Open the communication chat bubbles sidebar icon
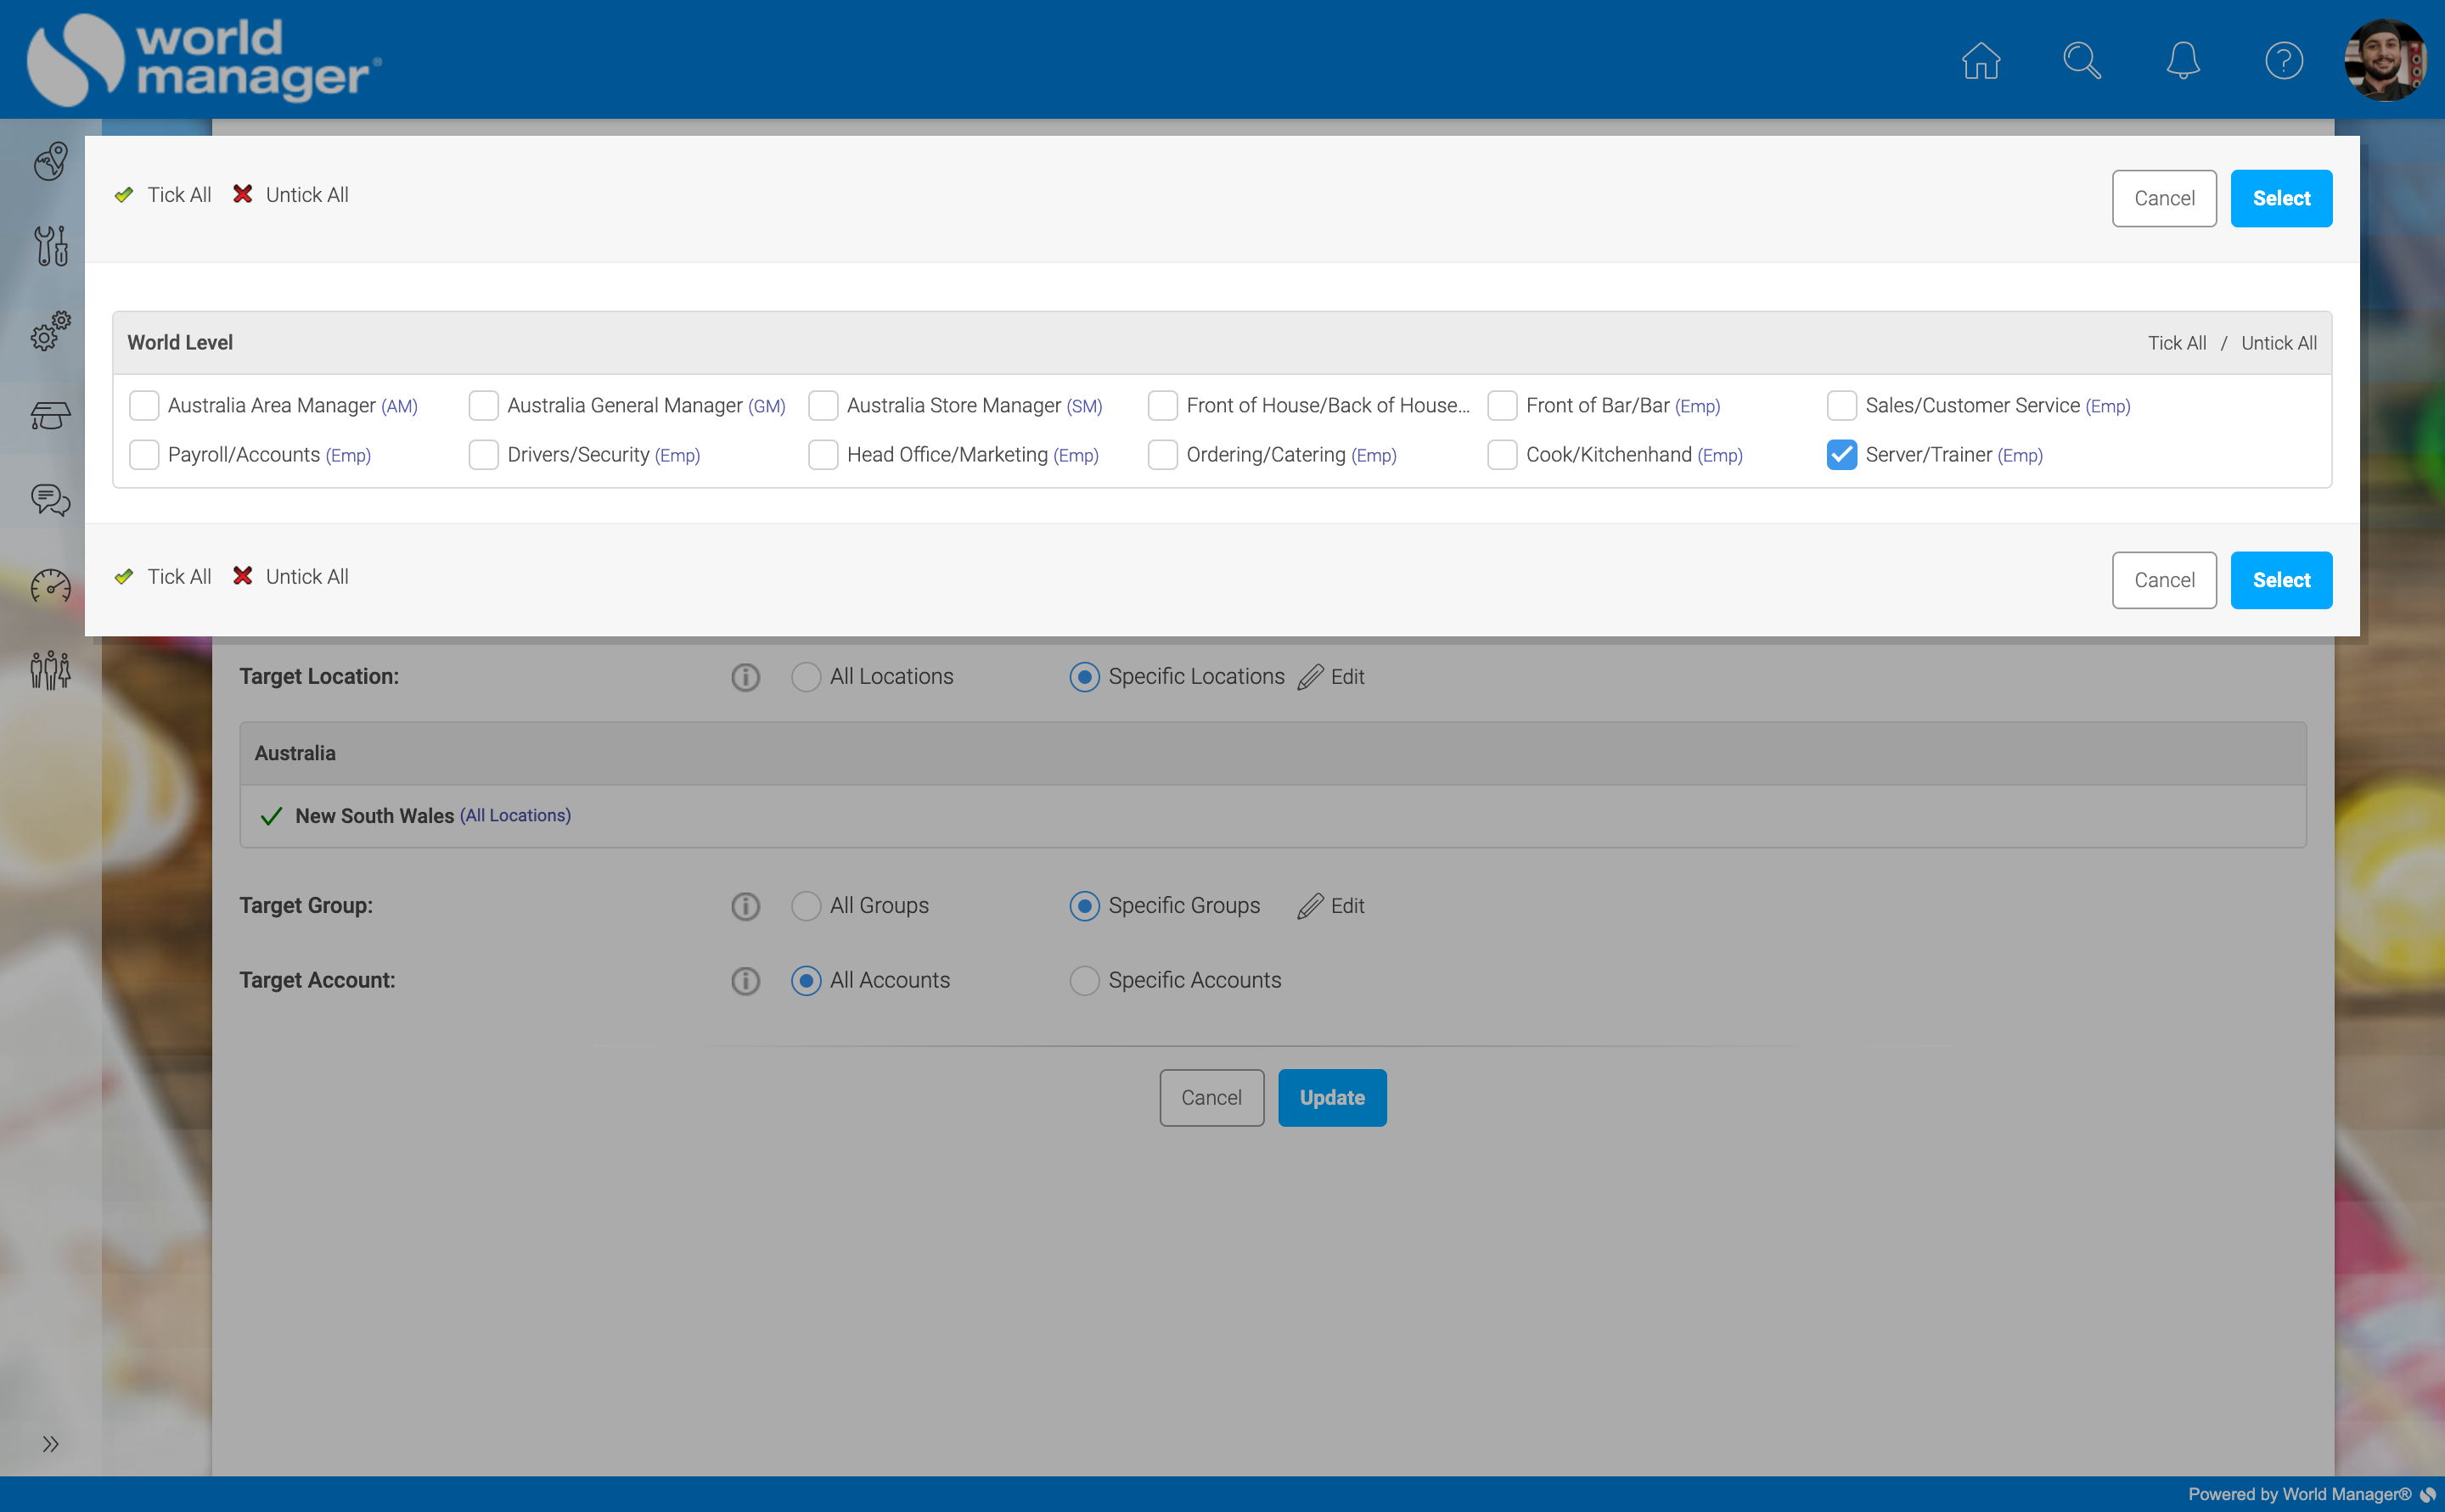Image resolution: width=2445 pixels, height=1512 pixels. pos(50,499)
